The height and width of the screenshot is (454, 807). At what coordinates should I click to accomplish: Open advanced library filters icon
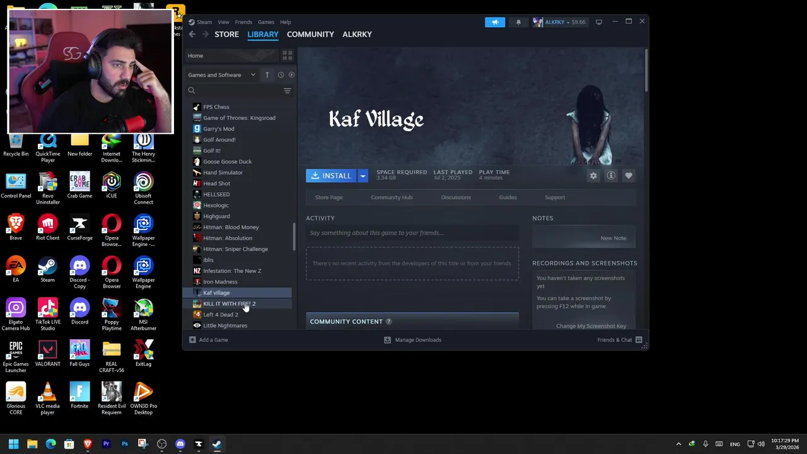coord(287,91)
